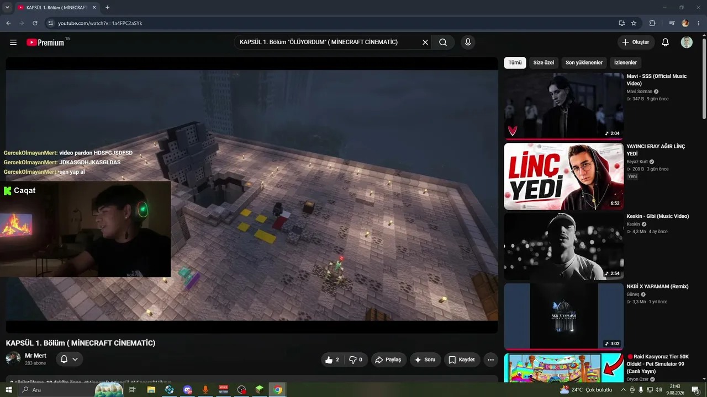
Task: View site information icon in address bar
Action: point(51,23)
